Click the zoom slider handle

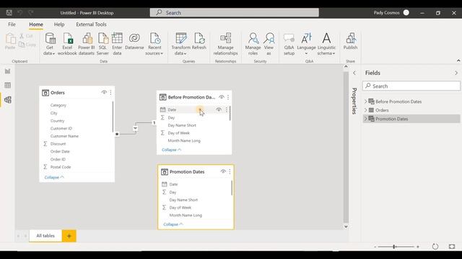tap(394, 247)
